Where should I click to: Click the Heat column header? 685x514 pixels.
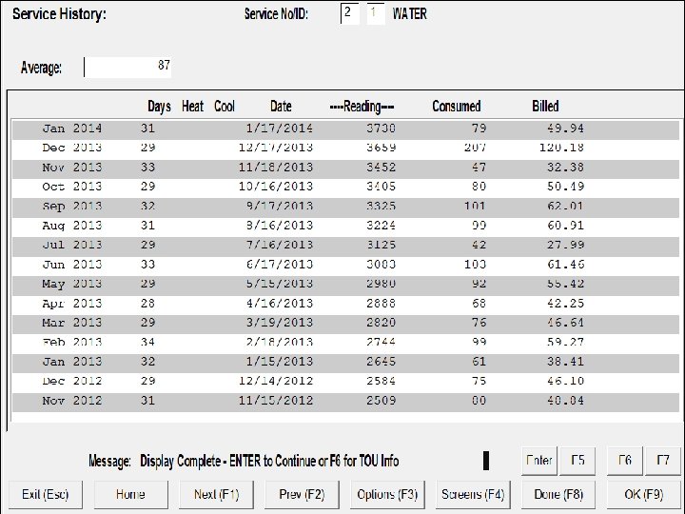(x=192, y=107)
